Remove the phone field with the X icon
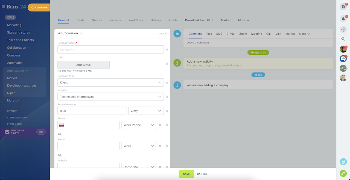 pos(160,125)
